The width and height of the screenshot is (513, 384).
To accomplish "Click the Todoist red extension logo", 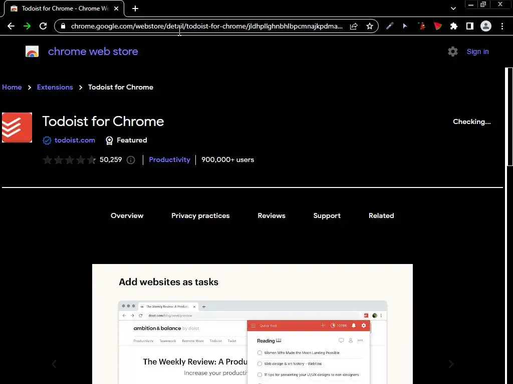I will point(17,127).
